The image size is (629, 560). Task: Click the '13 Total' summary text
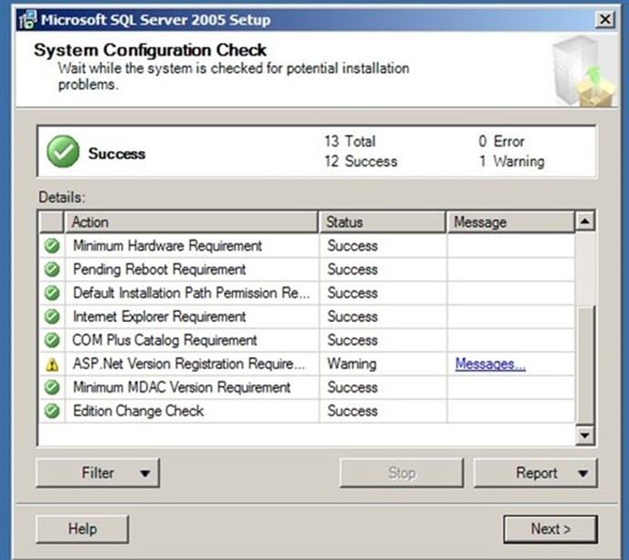(350, 141)
